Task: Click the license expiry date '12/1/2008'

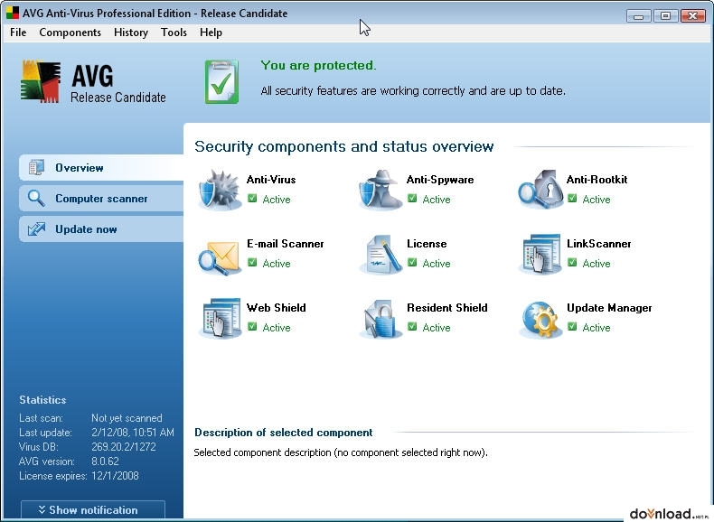Action: point(115,476)
